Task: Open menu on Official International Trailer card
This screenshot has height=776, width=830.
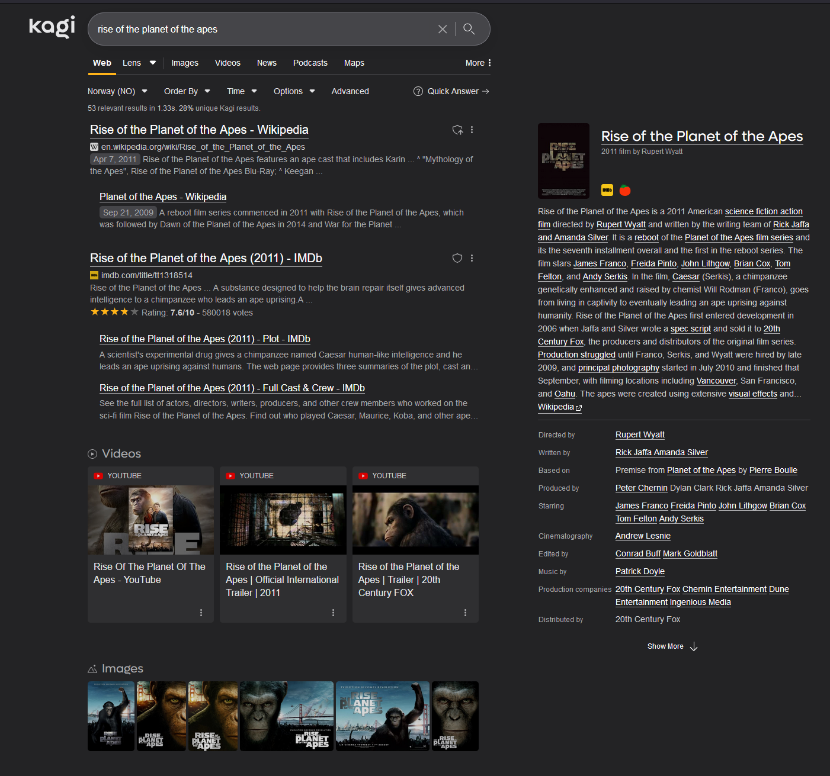Action: 333,613
